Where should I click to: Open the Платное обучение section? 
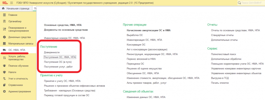pos(18,66)
